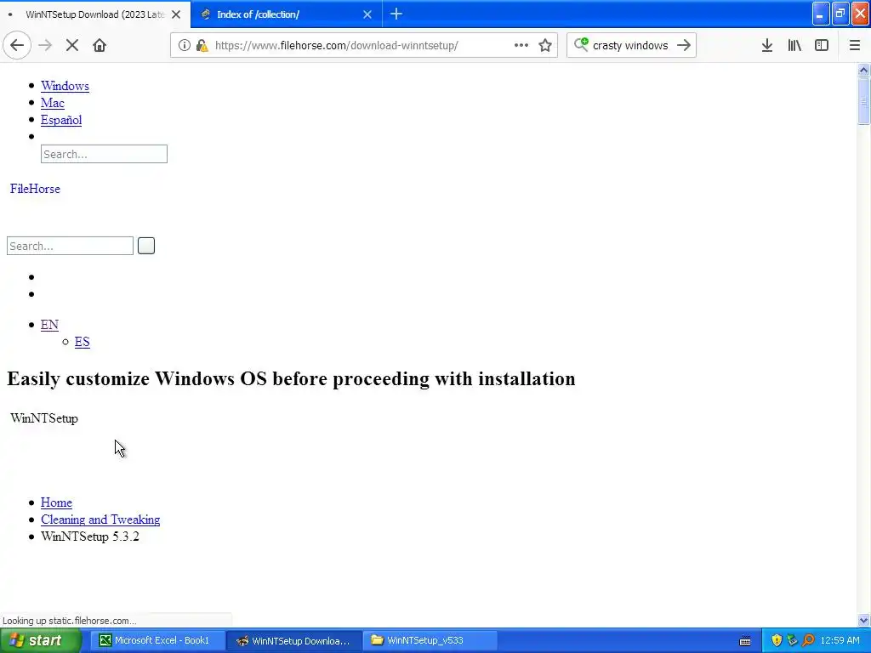The height and width of the screenshot is (653, 871).
Task: Switch to Microsoft Excel - Book1 in taskbar
Action: click(157, 641)
